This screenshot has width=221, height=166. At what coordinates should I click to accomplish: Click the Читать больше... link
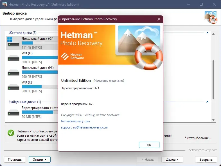point(198,138)
